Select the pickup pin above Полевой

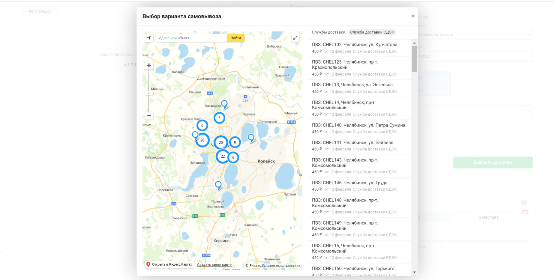click(218, 185)
